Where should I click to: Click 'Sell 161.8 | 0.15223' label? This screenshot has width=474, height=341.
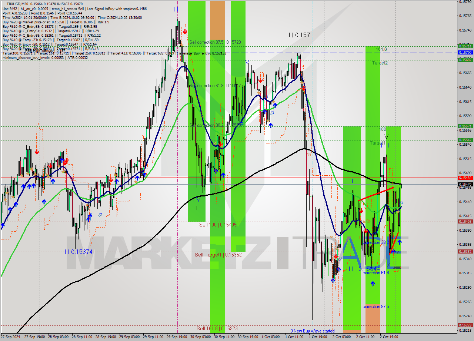[x=217, y=328]
